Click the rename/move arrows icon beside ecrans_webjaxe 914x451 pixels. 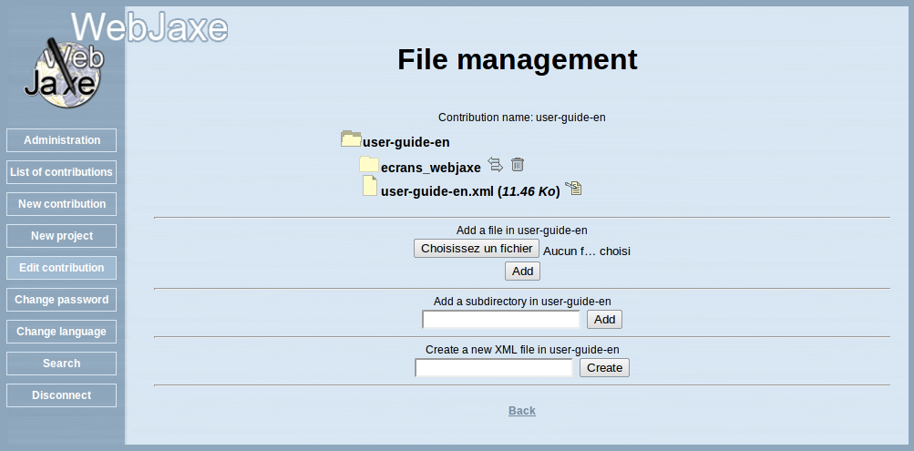(x=495, y=165)
